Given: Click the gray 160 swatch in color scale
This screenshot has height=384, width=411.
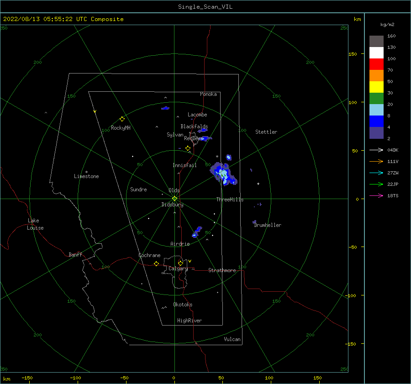Looking at the screenshot, I should click(376, 42).
